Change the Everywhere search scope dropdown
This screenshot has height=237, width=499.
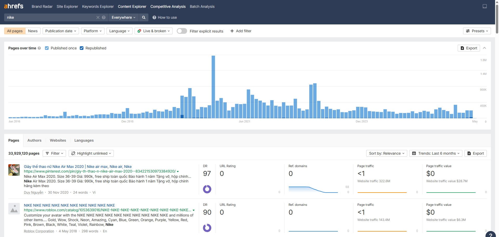pyautogui.click(x=123, y=17)
